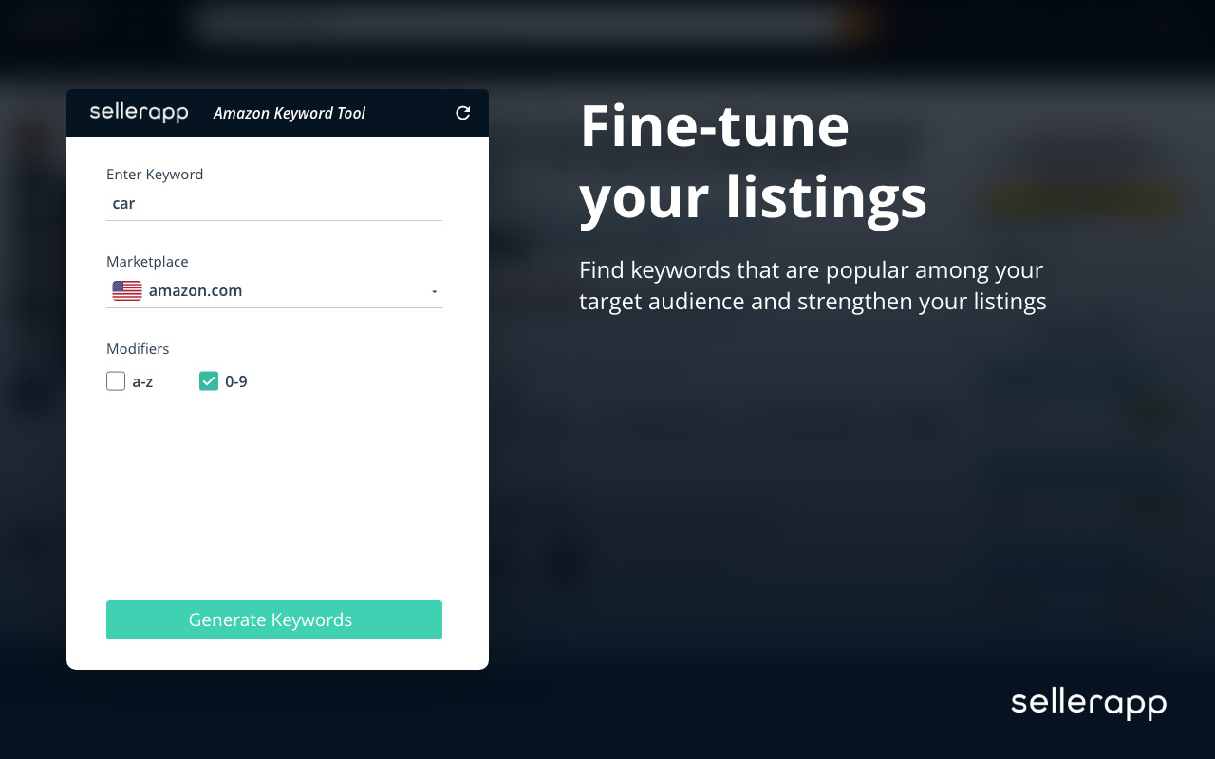Click the keyword input containing car
Screen dimensions: 1215x759
tap(274, 203)
